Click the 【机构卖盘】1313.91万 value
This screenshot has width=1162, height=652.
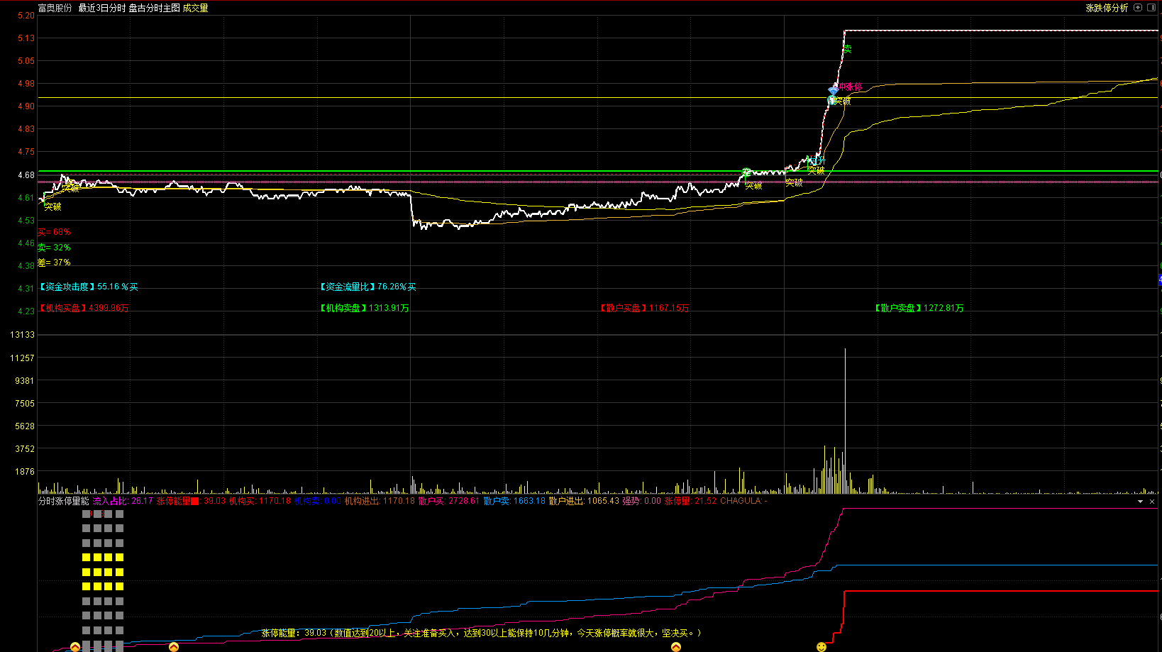click(364, 308)
